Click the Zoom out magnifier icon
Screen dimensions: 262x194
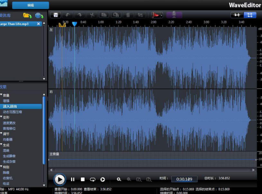point(129,179)
